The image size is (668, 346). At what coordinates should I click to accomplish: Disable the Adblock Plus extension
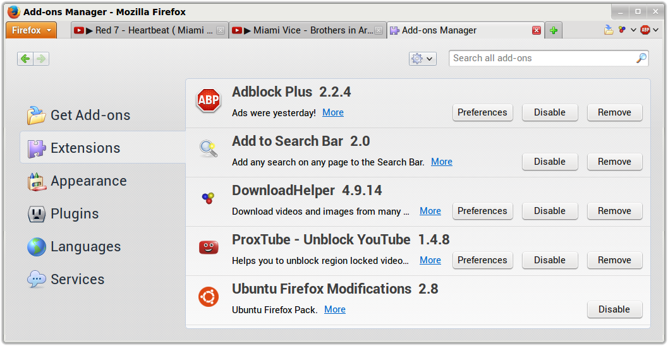pos(550,112)
